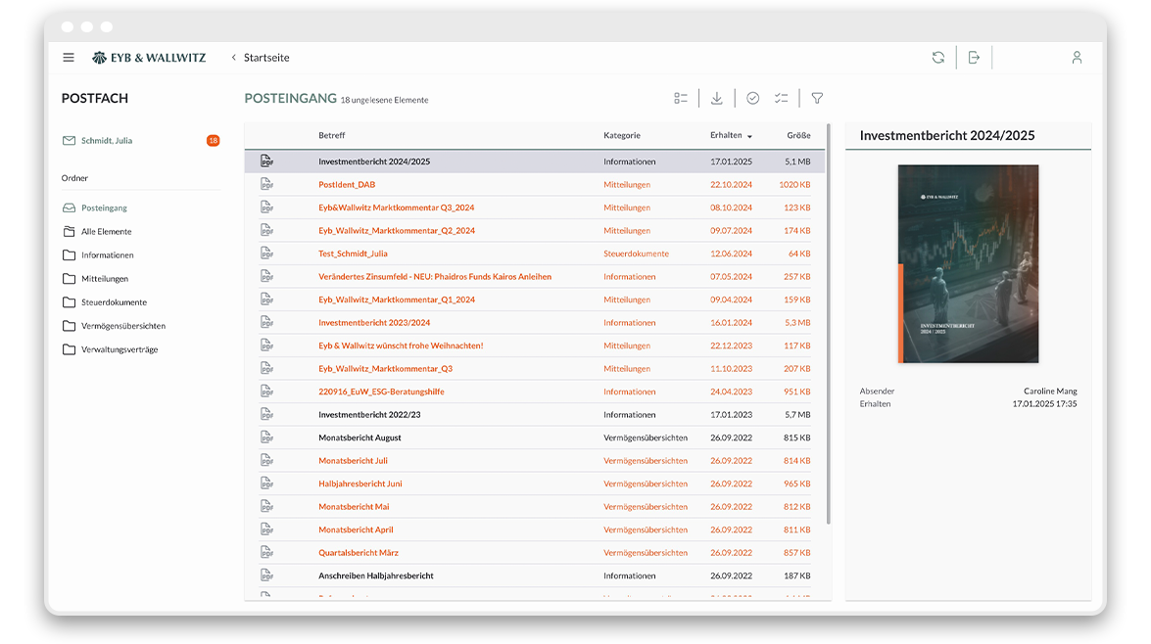Click PDF icon of Anschreiben Halbjahresbericht row
This screenshot has width=1151, height=644.
266,575
